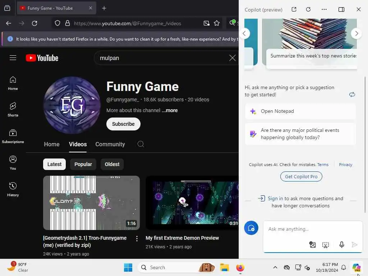Bookmark this page with the star
Screen dimensions: 368x276
pos(217,23)
